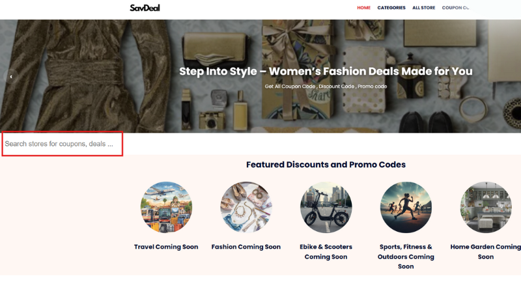
Task: Click Sports, Fitness & Outdoors Coming Soon link
Action: (x=406, y=257)
